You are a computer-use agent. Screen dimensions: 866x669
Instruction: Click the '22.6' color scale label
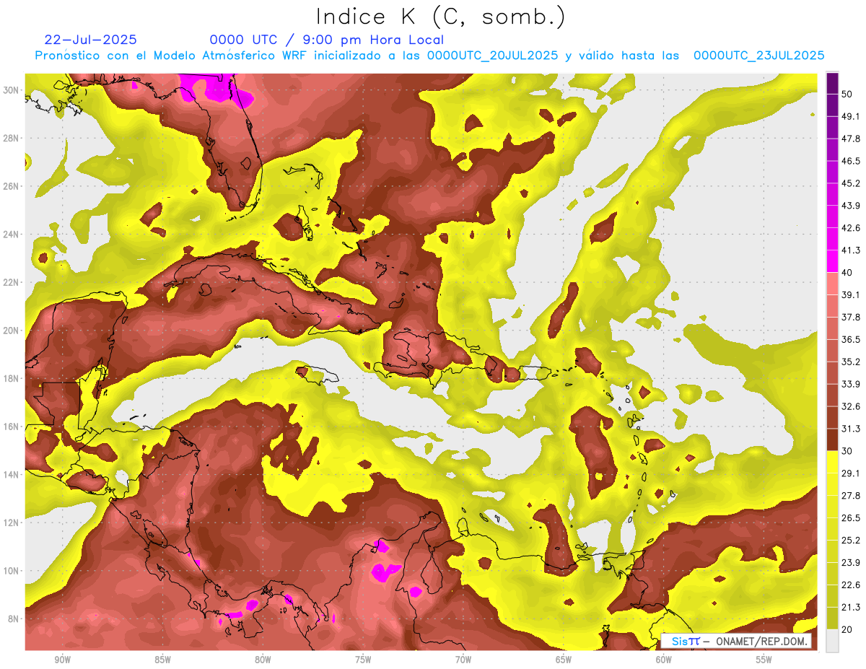[850, 585]
